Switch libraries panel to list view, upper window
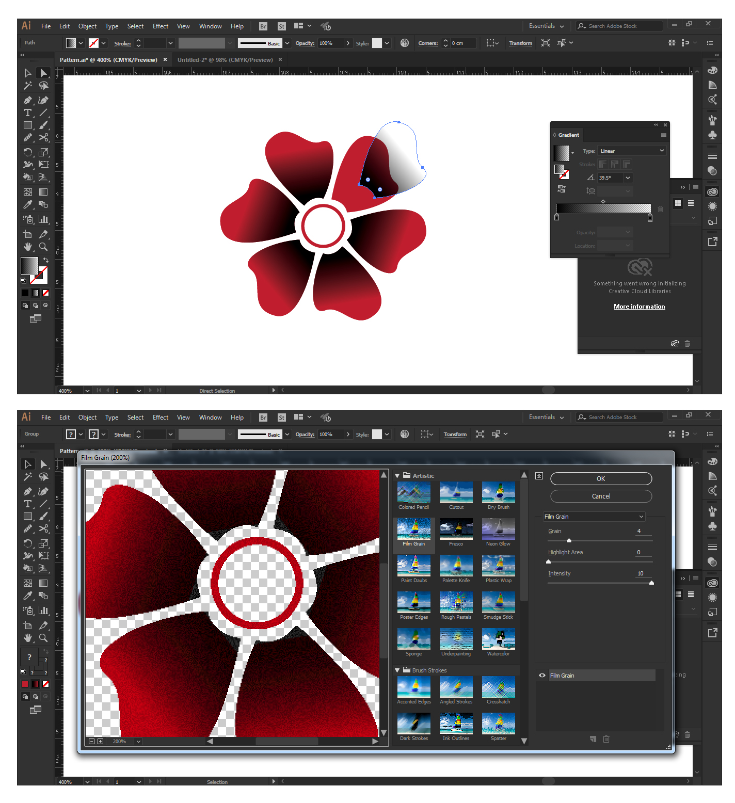This screenshot has width=735, height=803. [x=691, y=203]
